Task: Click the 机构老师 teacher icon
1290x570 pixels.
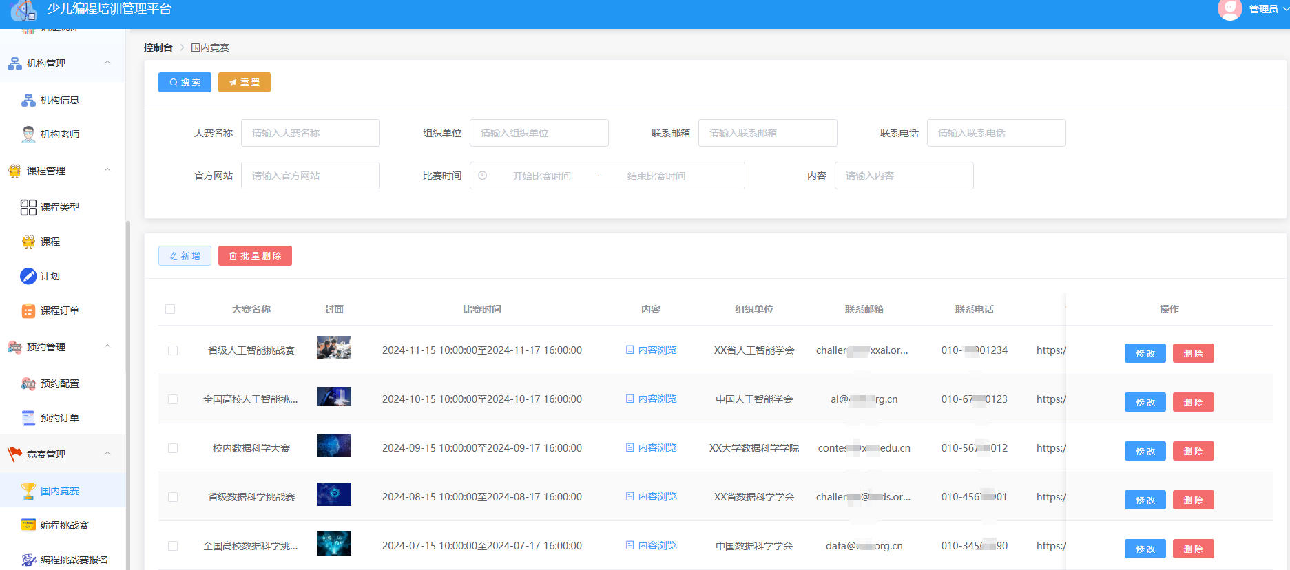Action: (x=28, y=134)
